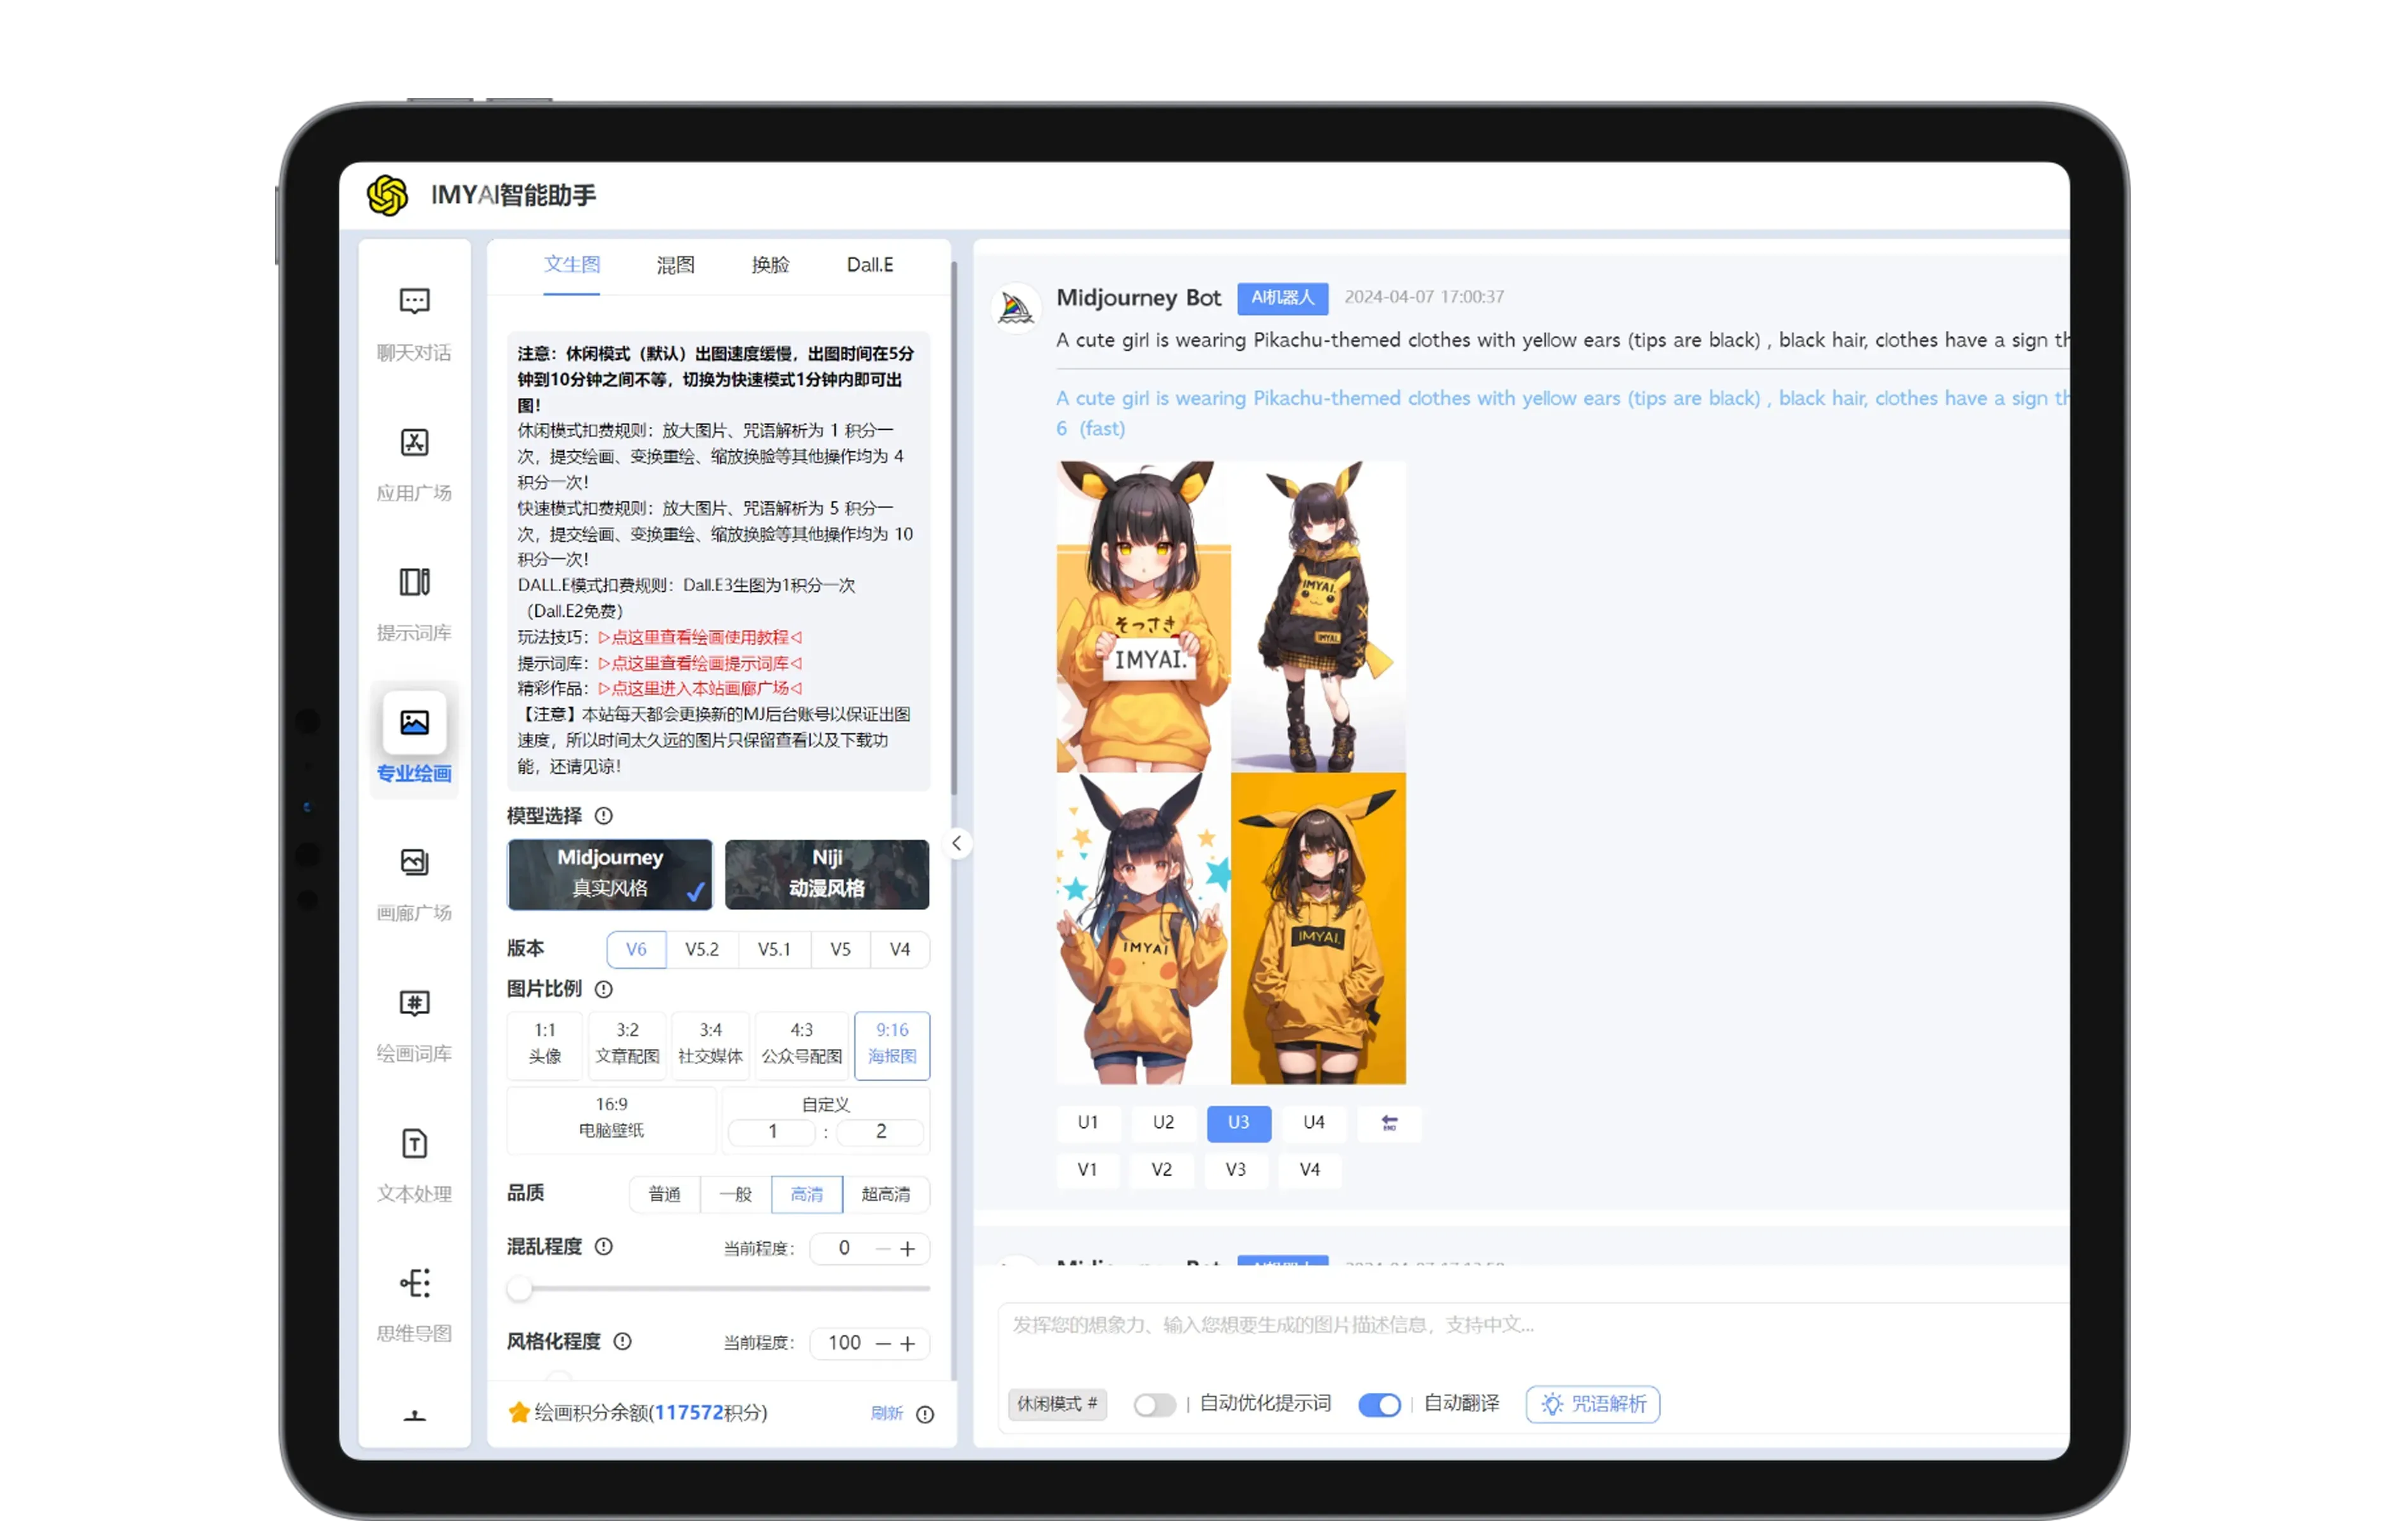
Task: Select the 专业绘画 drawing icon
Action: tap(414, 722)
